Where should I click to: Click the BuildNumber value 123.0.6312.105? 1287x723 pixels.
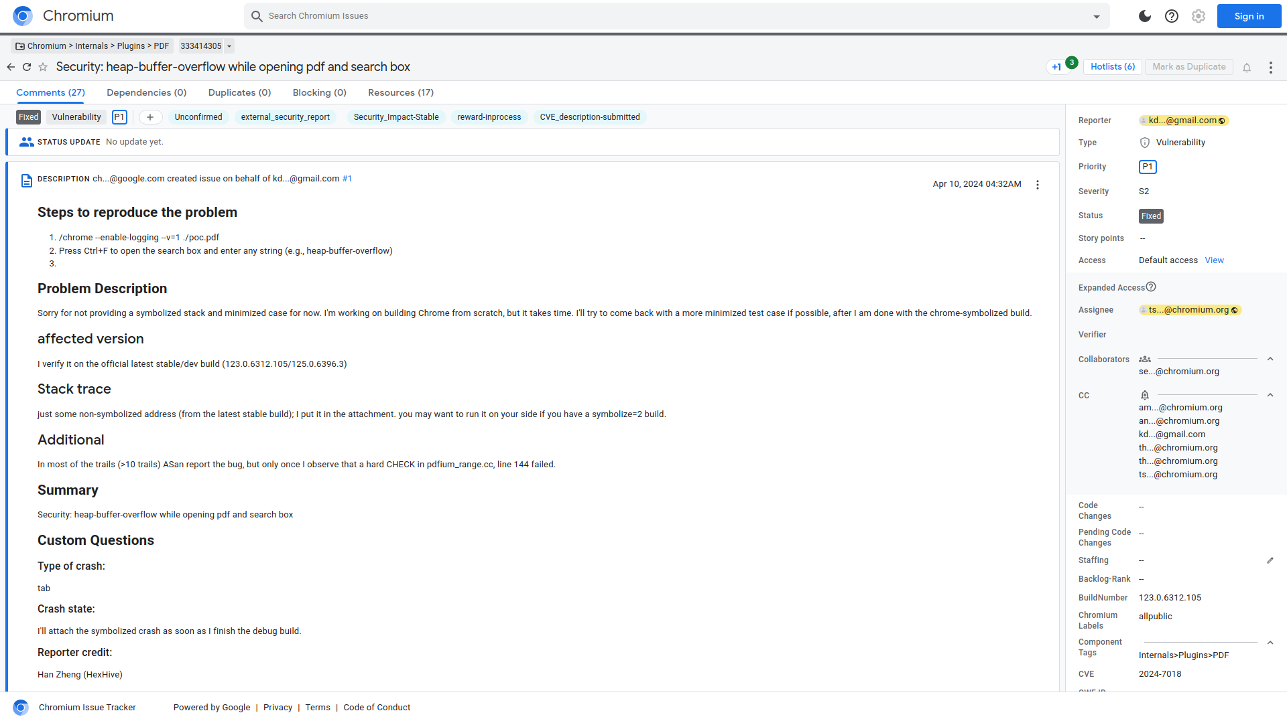[1170, 598]
